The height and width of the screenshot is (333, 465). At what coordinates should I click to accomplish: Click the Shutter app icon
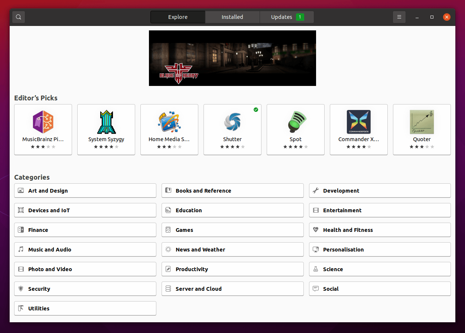coord(232,122)
